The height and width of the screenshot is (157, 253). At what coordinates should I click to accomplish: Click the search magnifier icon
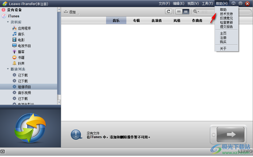tap(195, 11)
